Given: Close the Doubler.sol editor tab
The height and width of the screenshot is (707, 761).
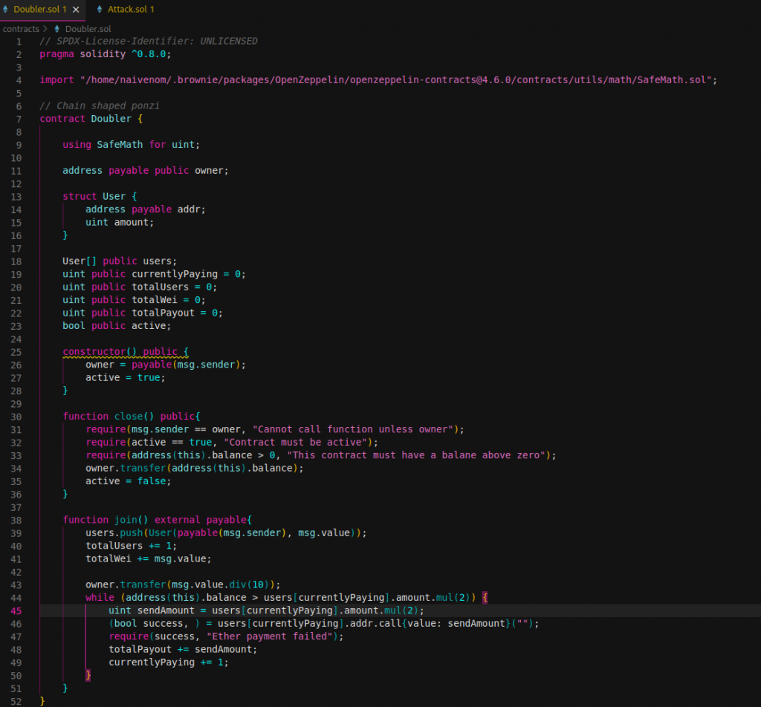Looking at the screenshot, I should pos(75,9).
